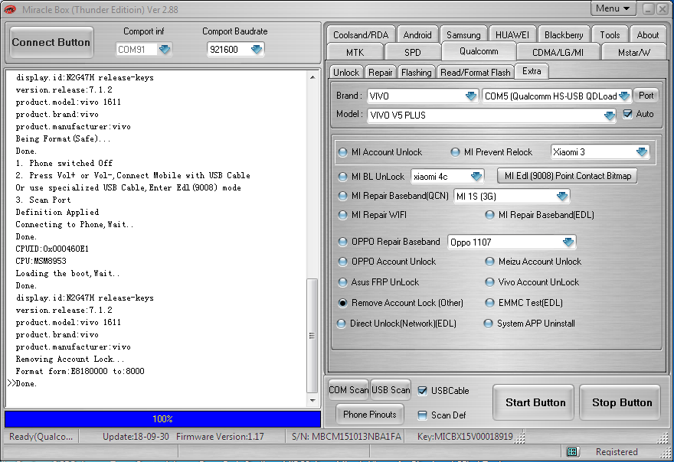Switch to the MTK tab

click(355, 52)
